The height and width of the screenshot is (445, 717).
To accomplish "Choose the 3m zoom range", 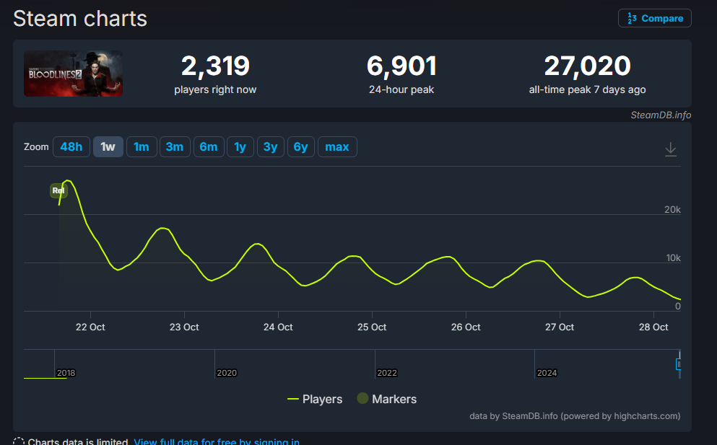I will point(175,146).
